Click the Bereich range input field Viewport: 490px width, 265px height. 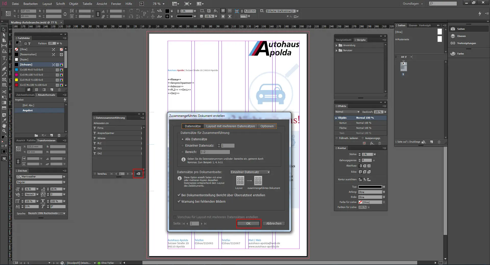coord(215,152)
